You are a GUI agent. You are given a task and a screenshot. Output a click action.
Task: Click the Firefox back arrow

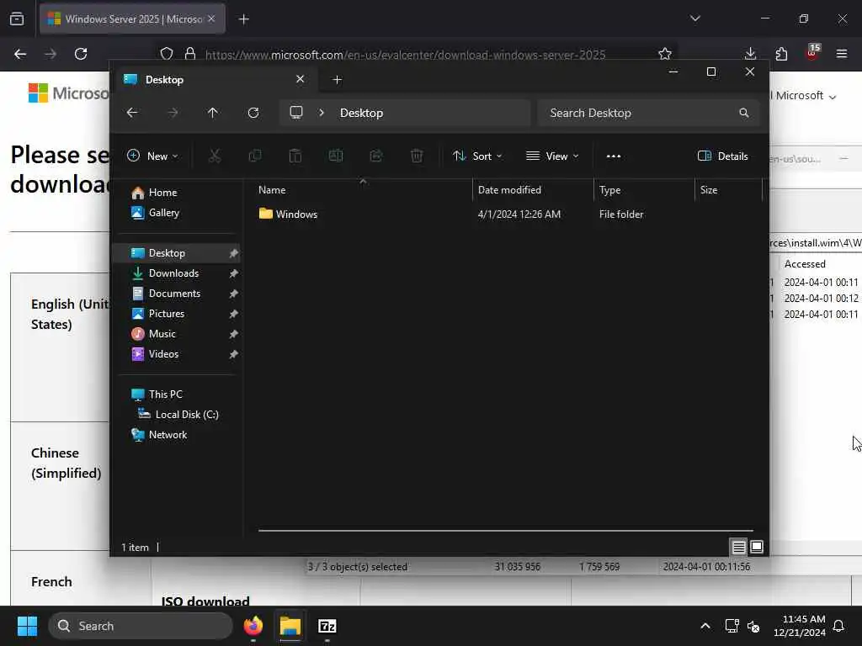tap(20, 54)
